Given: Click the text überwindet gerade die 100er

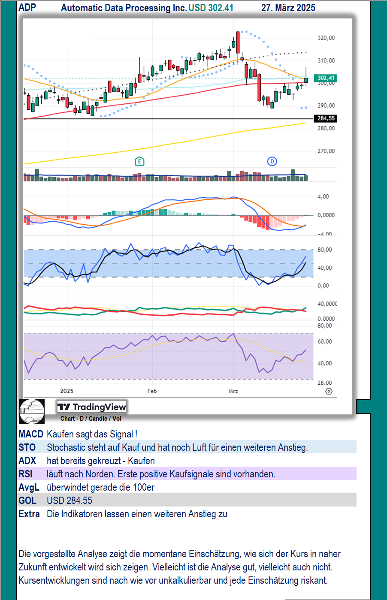Looking at the screenshot, I should 100,487.
